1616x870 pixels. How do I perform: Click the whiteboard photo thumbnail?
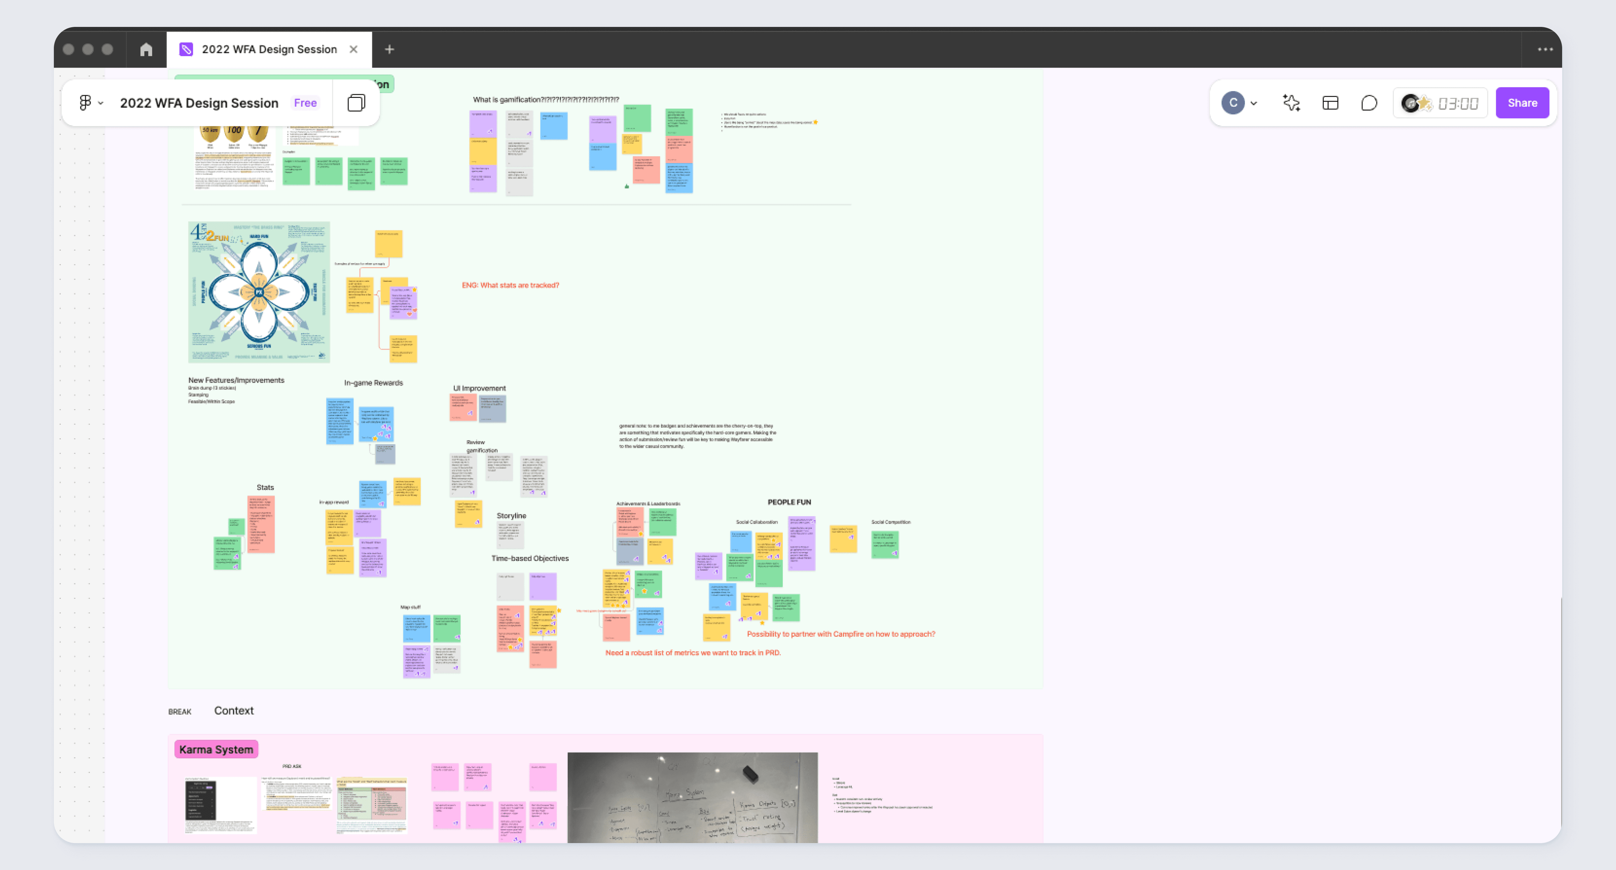pyautogui.click(x=692, y=797)
